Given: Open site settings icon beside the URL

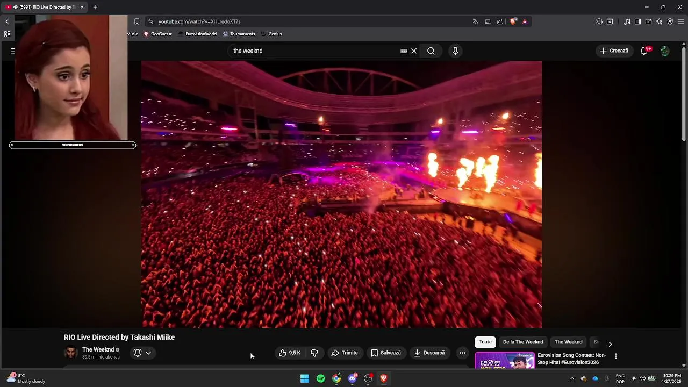Looking at the screenshot, I should [x=150, y=21].
